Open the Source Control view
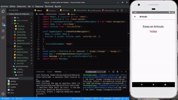178x100 pixels. (x=3, y=24)
